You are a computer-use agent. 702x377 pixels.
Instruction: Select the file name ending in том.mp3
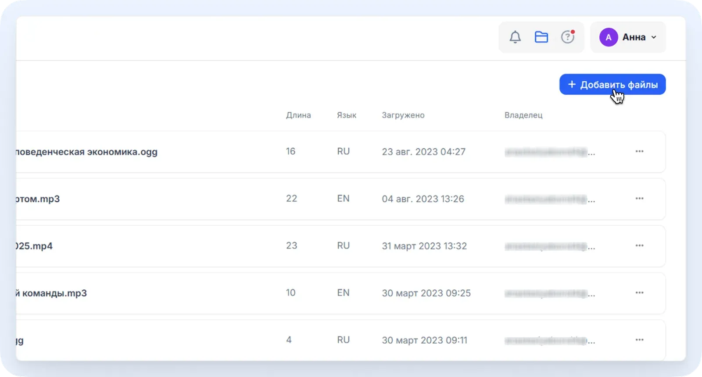38,199
